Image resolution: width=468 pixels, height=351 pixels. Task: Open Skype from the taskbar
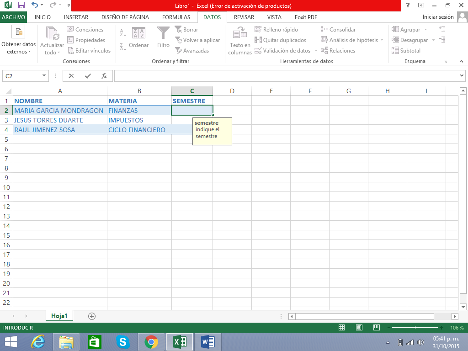(x=122, y=342)
